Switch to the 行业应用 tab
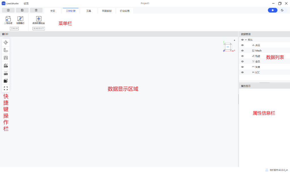290x173 pixels. click(x=125, y=11)
